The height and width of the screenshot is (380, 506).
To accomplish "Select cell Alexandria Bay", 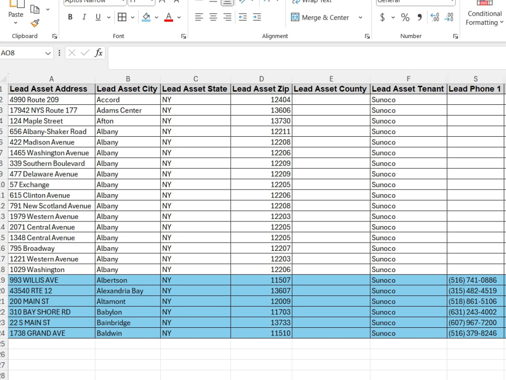I will click(x=128, y=291).
